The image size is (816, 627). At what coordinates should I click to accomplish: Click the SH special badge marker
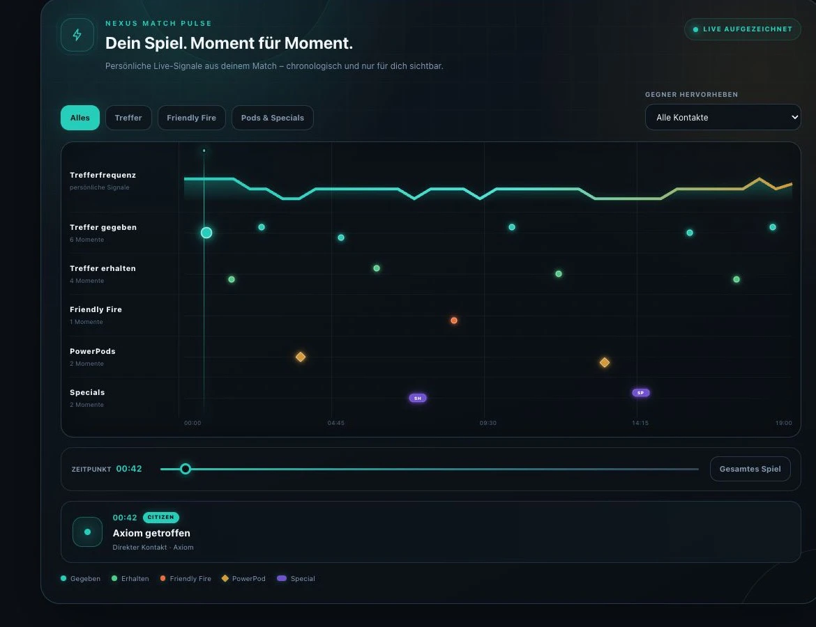(418, 398)
